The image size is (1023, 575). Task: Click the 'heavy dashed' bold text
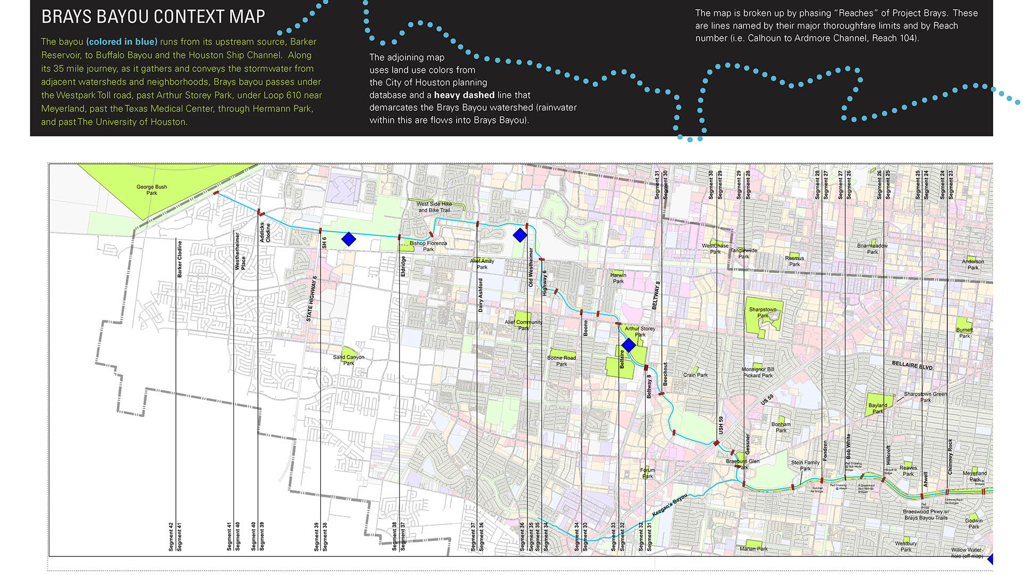coord(464,95)
